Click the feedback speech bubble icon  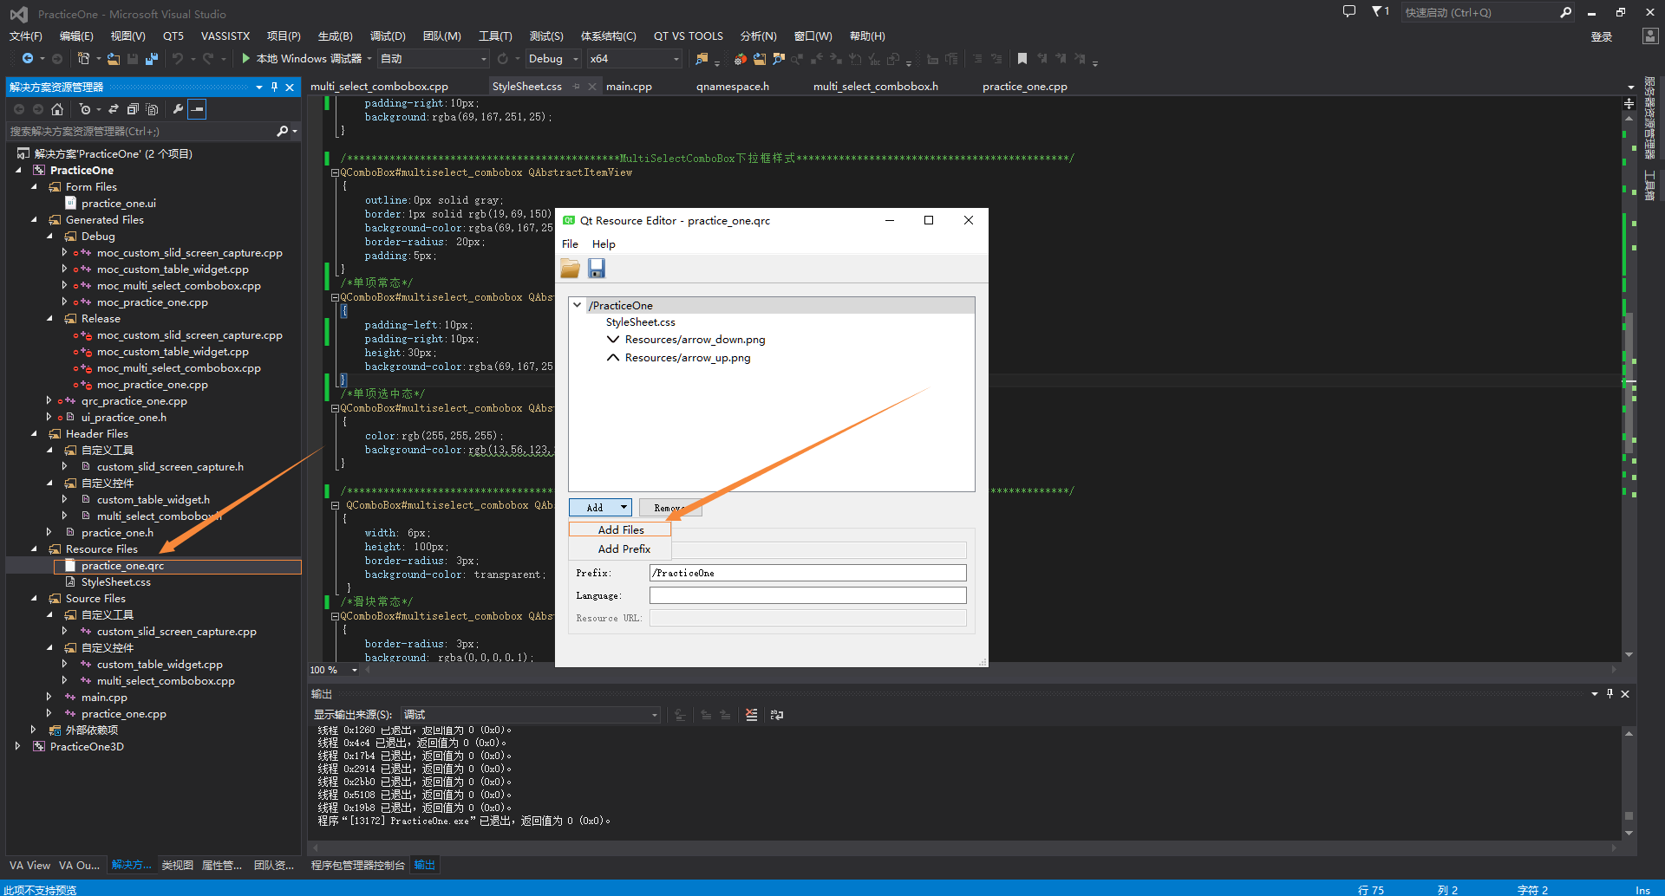point(1349,12)
